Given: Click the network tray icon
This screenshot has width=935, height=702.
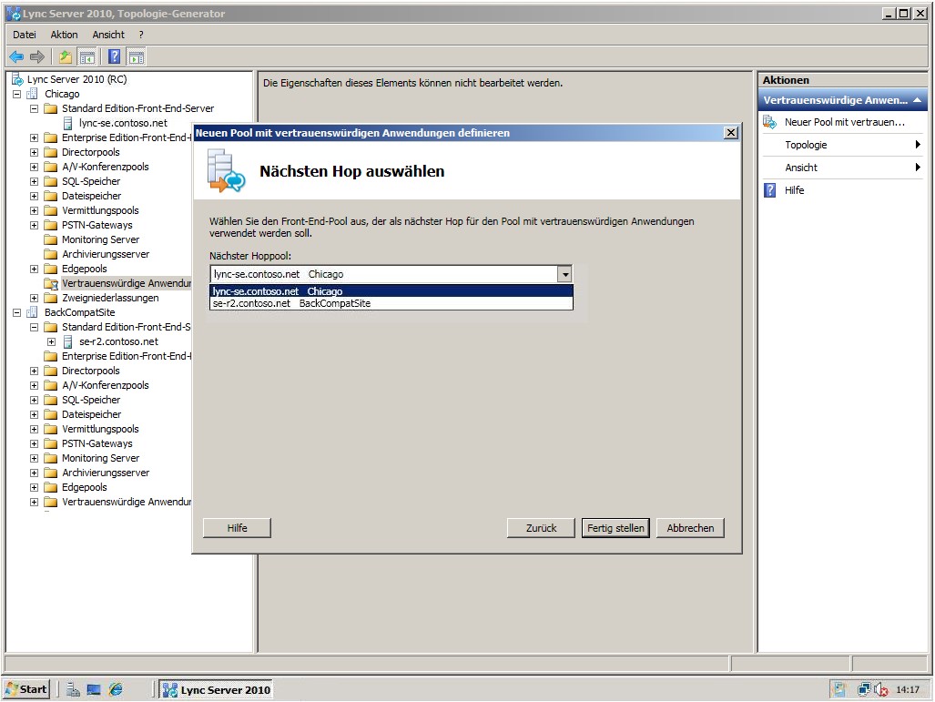Looking at the screenshot, I should point(864,689).
